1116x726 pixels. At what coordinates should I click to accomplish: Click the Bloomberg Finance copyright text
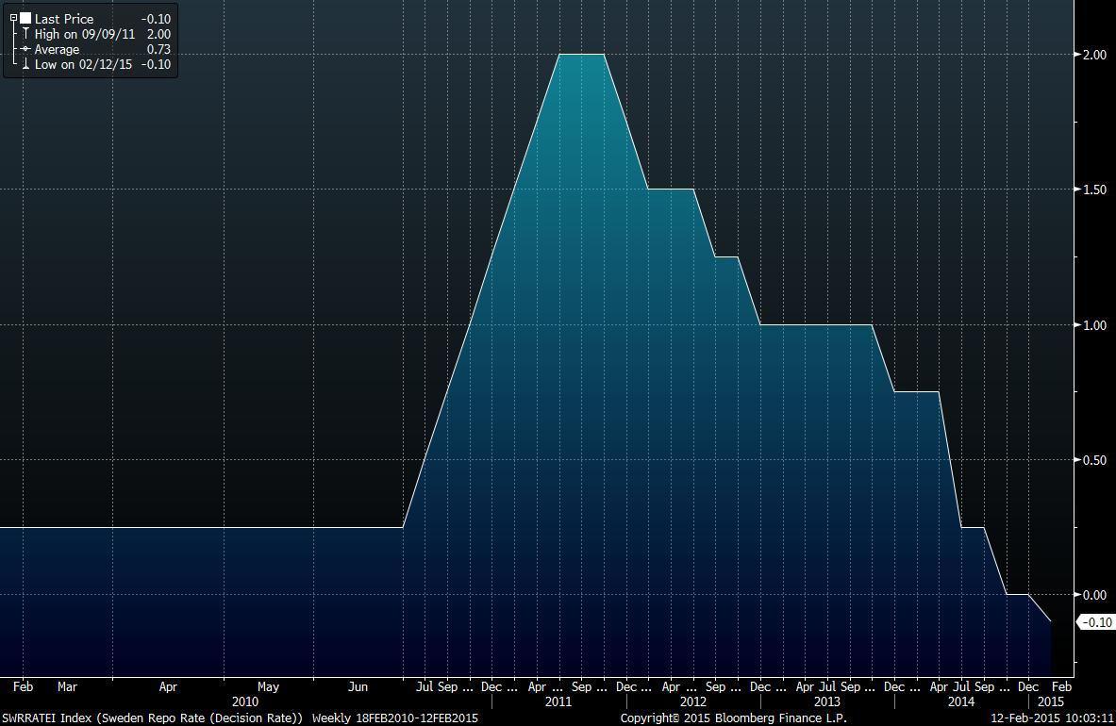tap(733, 718)
